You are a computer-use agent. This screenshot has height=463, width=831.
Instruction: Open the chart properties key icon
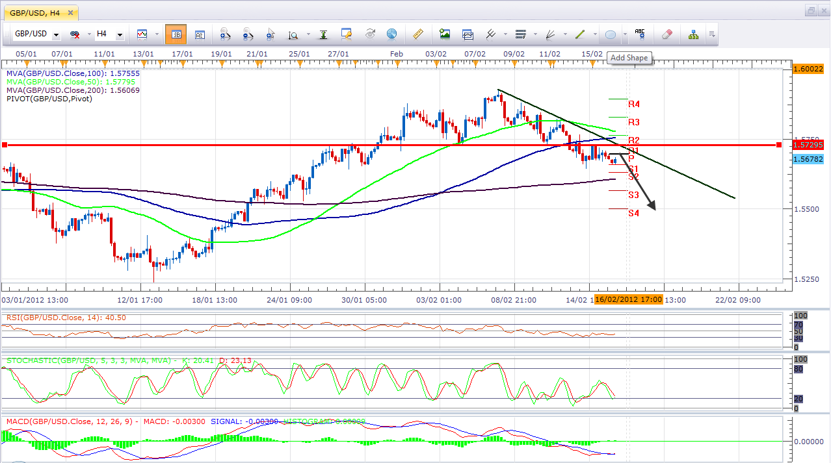coord(346,34)
